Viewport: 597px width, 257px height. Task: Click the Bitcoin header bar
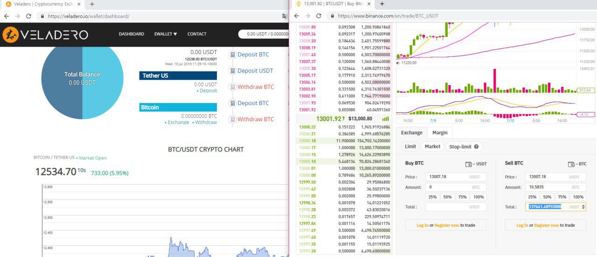(178, 107)
